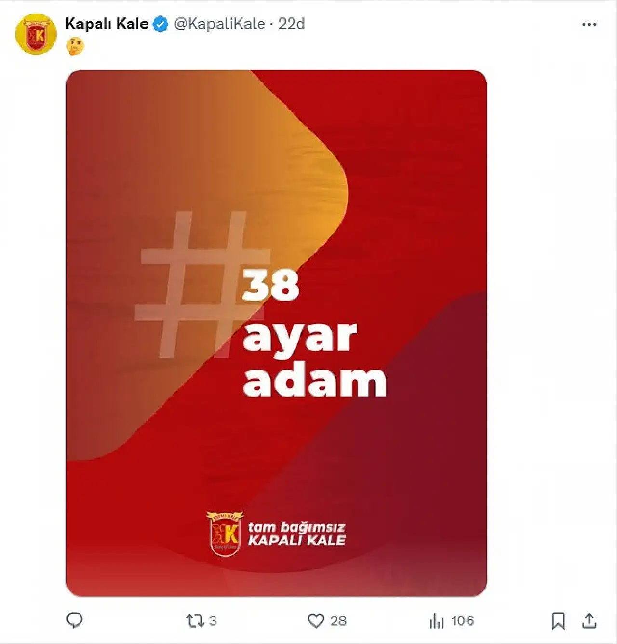Bookmark this Kapalı Kale tweet

point(558,621)
